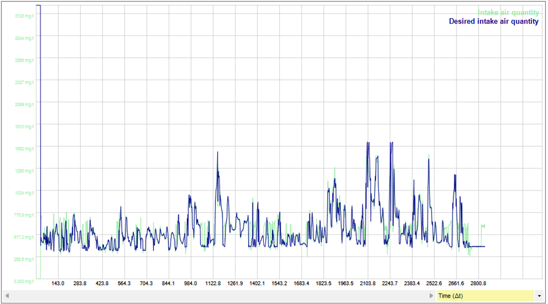548x304 pixels.
Task: Click the 0.000 mg/l axis label
Action: [24, 281]
